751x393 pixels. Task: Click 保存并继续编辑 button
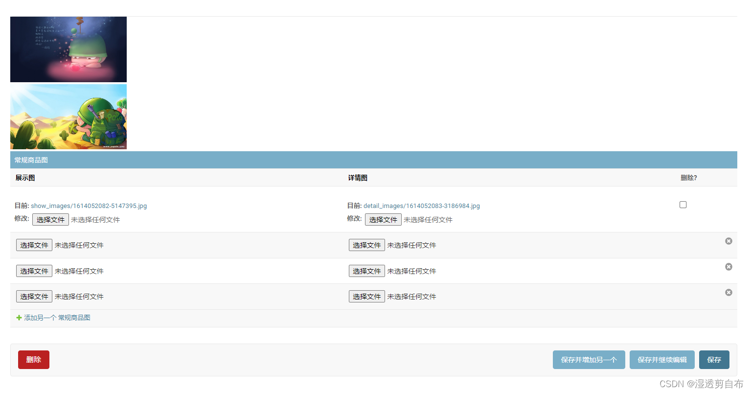[x=662, y=360]
